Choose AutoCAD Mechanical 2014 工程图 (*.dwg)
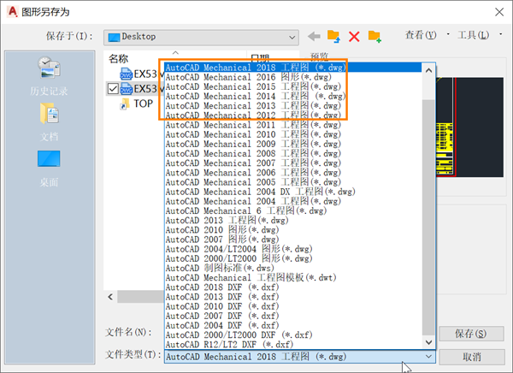Image resolution: width=513 pixels, height=373 pixels. click(293, 96)
